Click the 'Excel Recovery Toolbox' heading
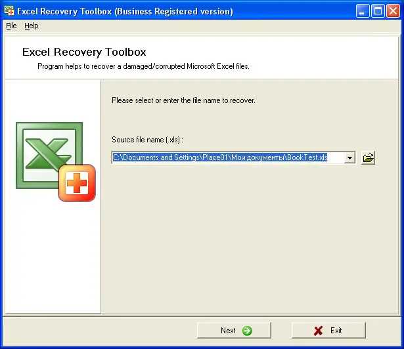 point(84,52)
